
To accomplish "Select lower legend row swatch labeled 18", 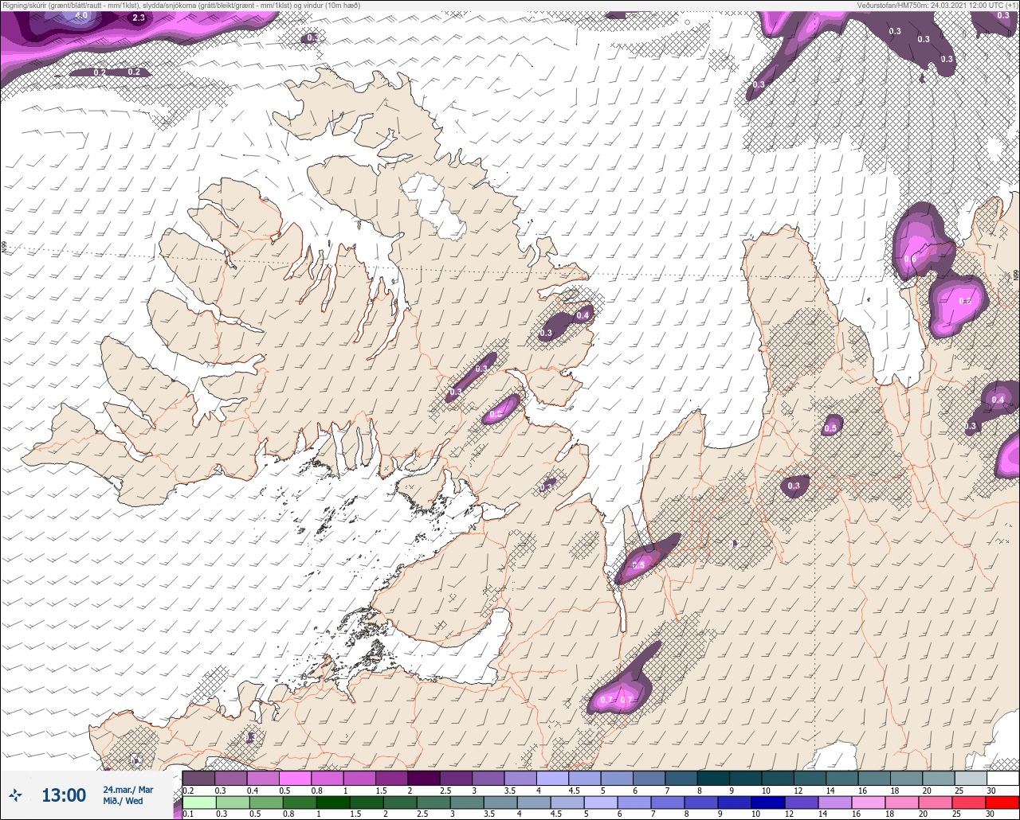I will pos(900,802).
